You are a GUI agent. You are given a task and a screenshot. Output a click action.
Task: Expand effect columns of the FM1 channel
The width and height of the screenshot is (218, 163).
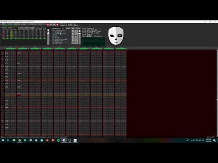(x=16, y=48)
